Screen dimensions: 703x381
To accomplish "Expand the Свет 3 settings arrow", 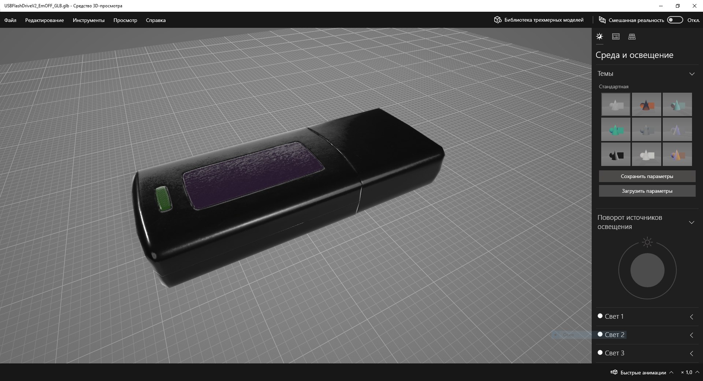I will pyautogui.click(x=692, y=353).
